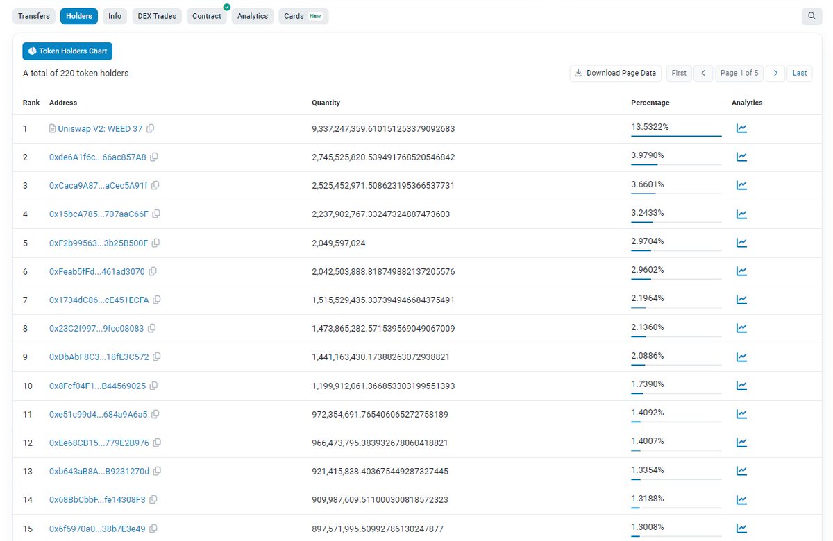Show the Token Holders Chart

[x=67, y=51]
